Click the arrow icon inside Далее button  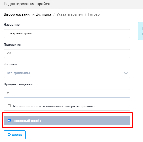click(x=9, y=135)
